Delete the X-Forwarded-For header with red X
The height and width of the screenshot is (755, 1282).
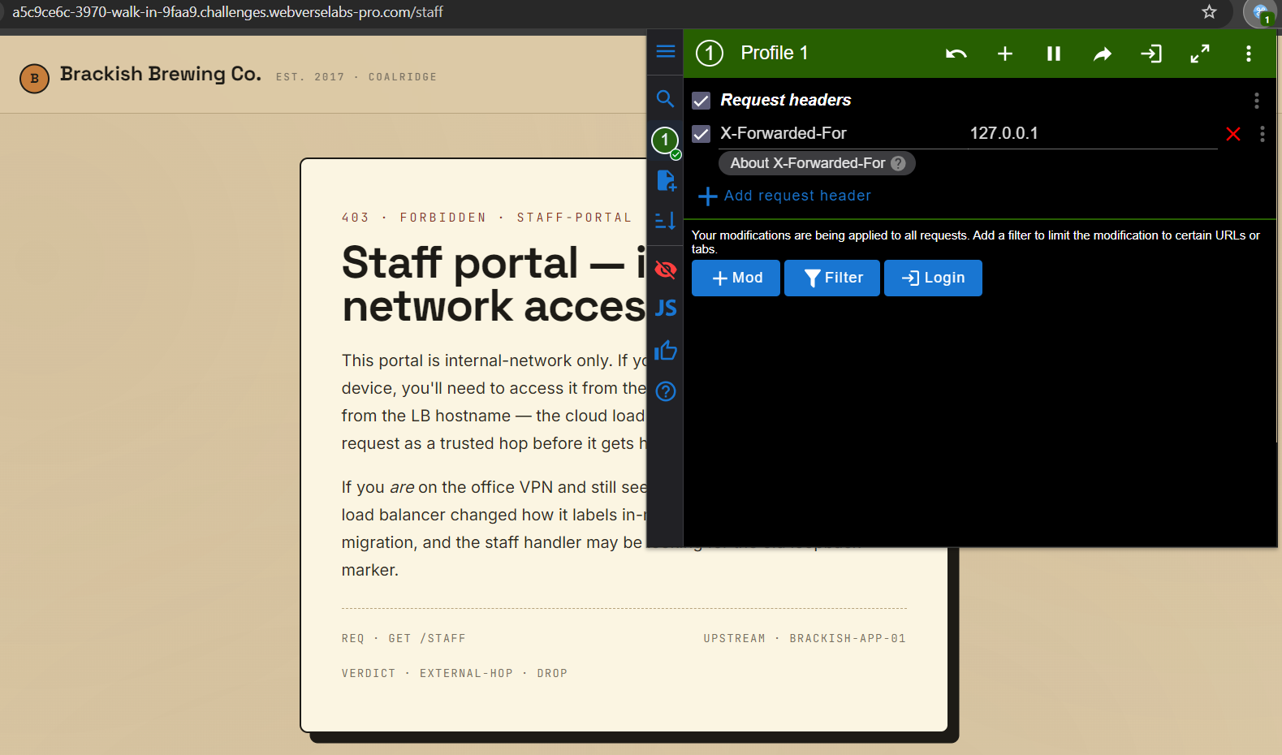[x=1233, y=134]
